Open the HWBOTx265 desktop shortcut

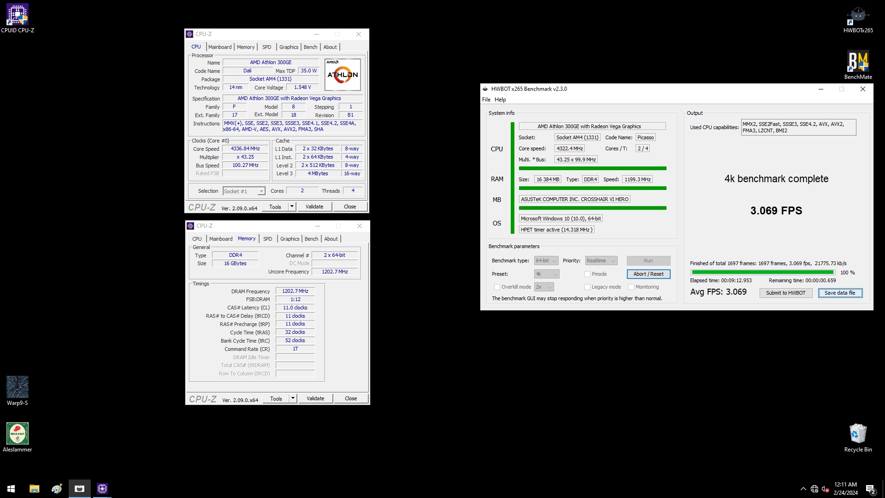(858, 19)
